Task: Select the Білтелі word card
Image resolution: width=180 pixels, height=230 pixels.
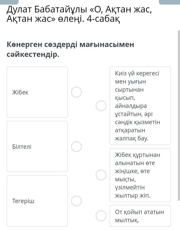Action: coord(37,146)
